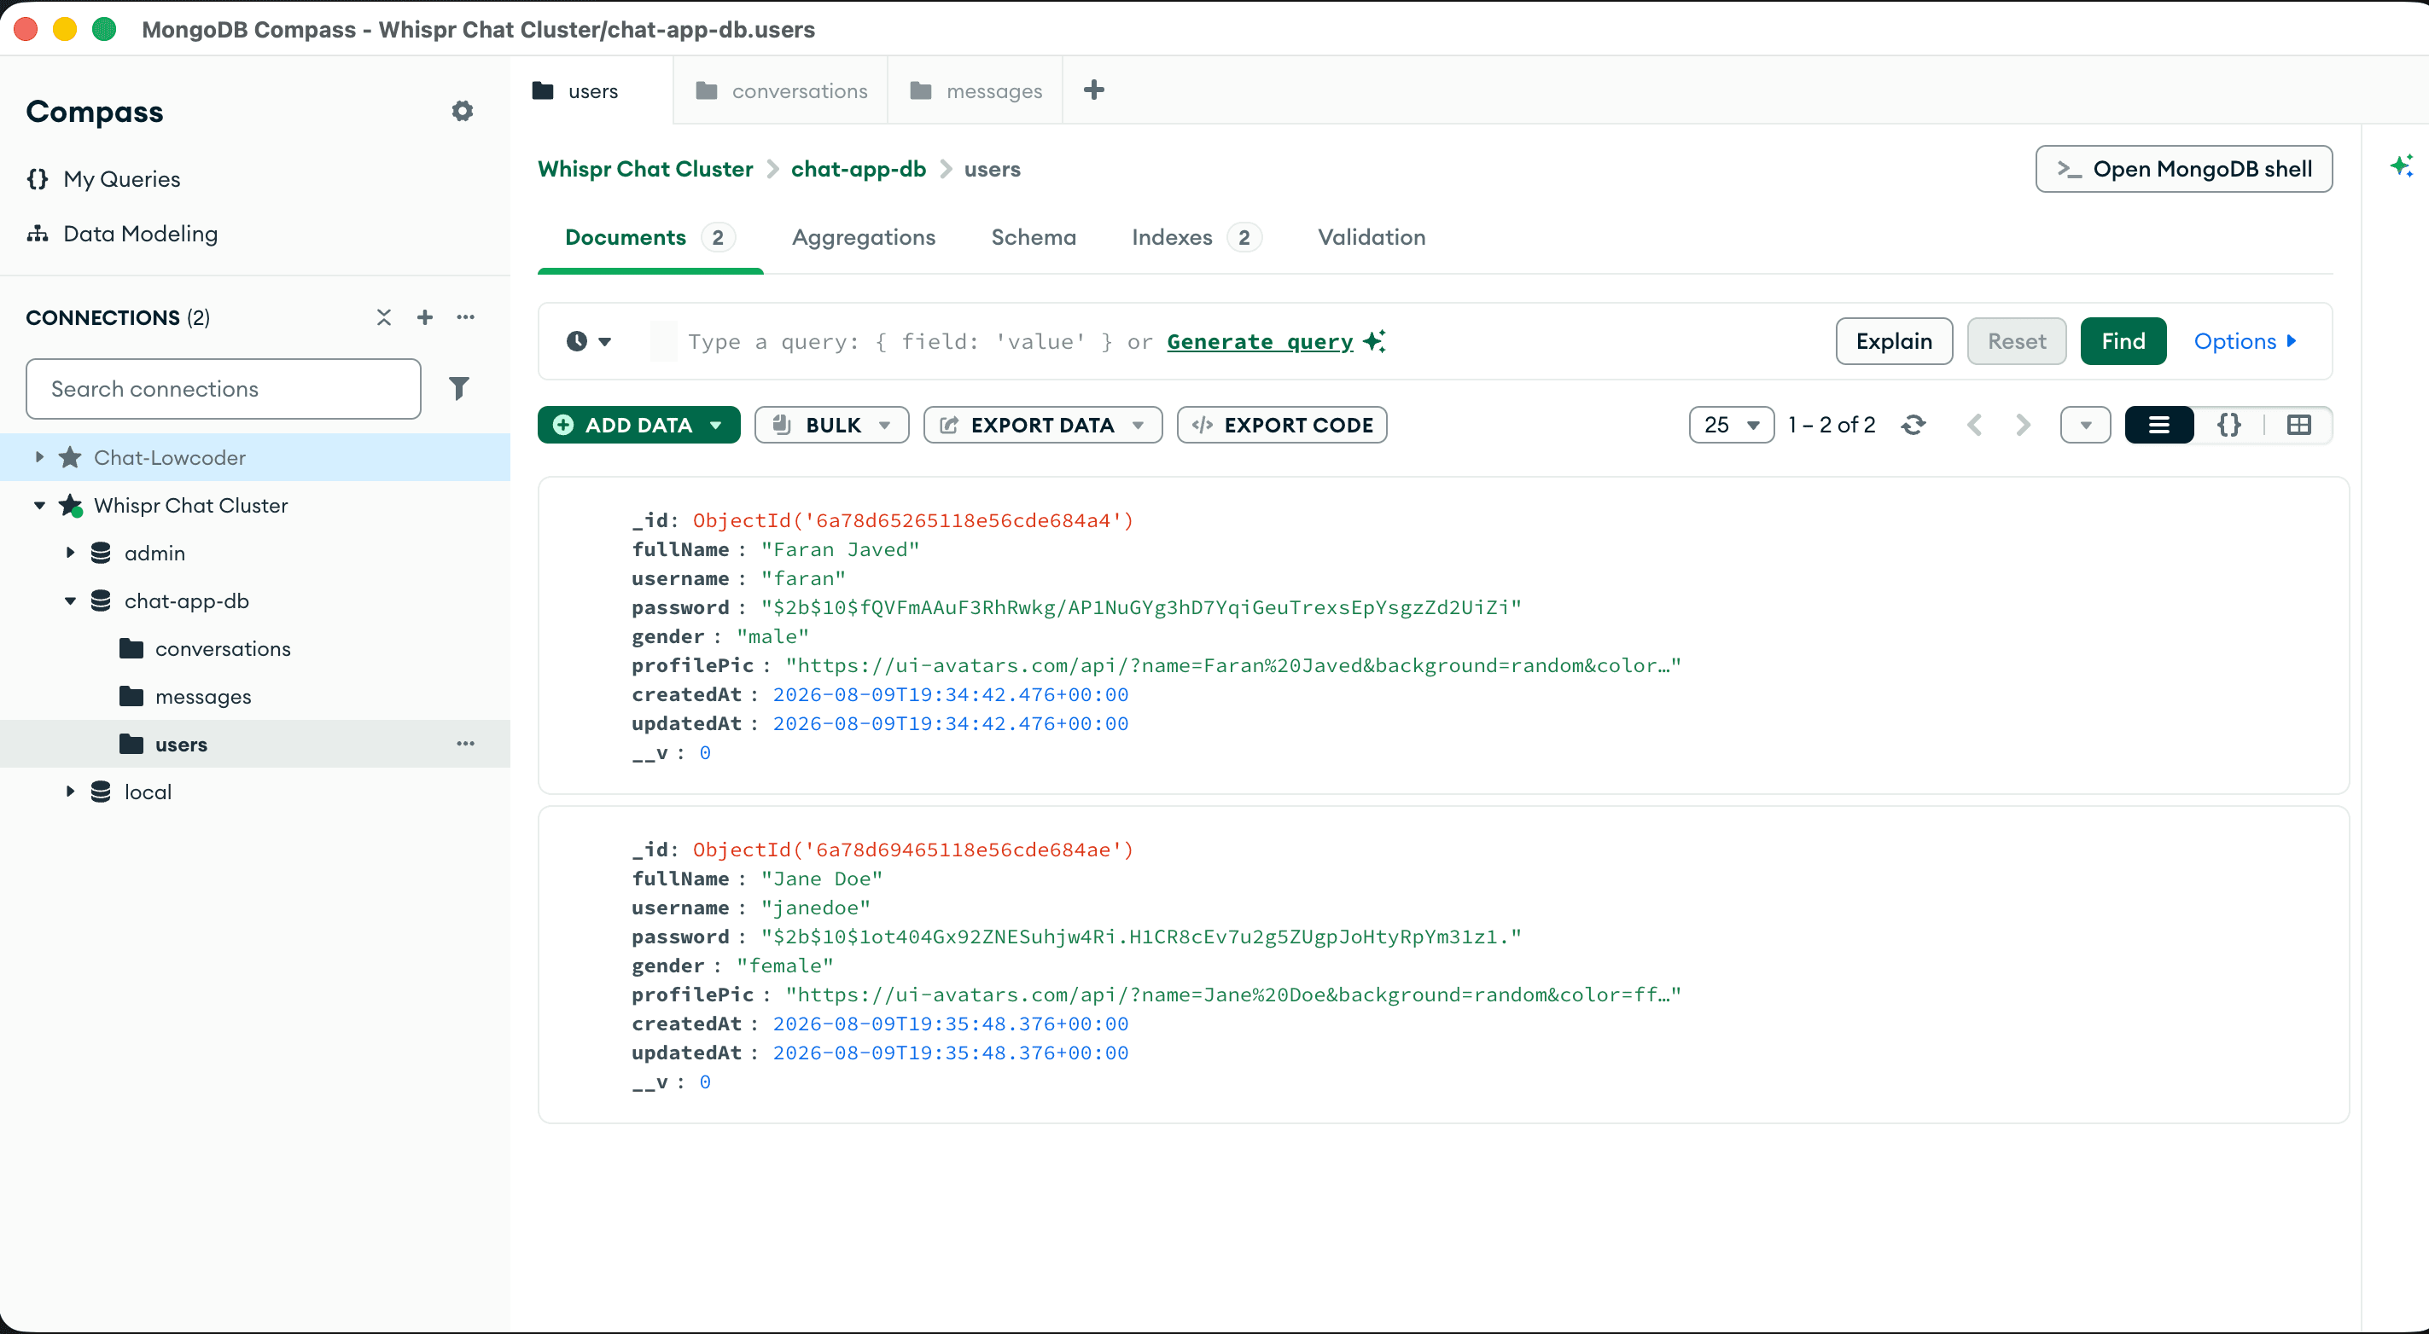2429x1334 pixels.
Task: Add a new connection
Action: click(x=425, y=317)
